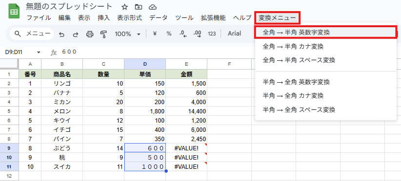This screenshot has width=401, height=181.
Task: Click #VALUE! error in row 9
Action: (x=186, y=148)
